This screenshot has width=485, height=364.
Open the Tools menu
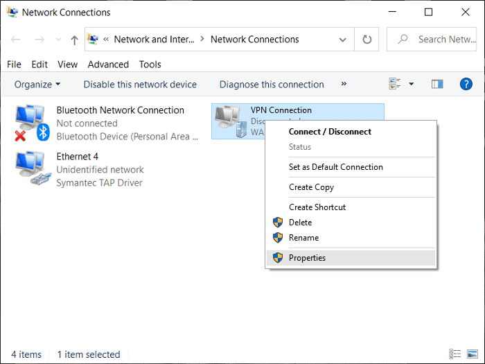(150, 64)
